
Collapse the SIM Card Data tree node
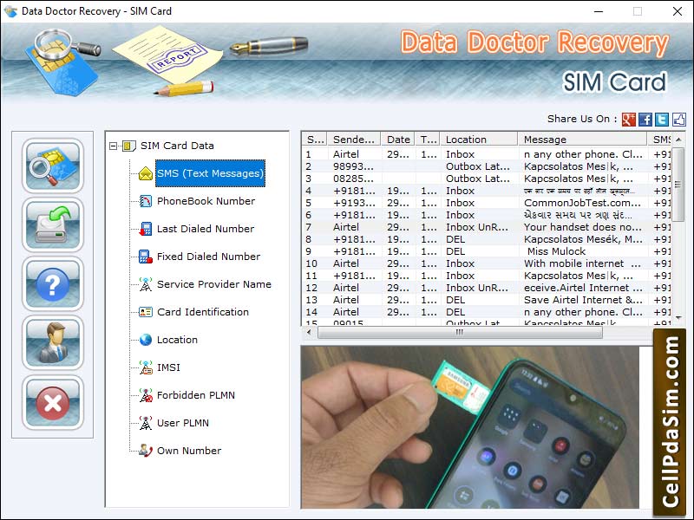point(114,146)
